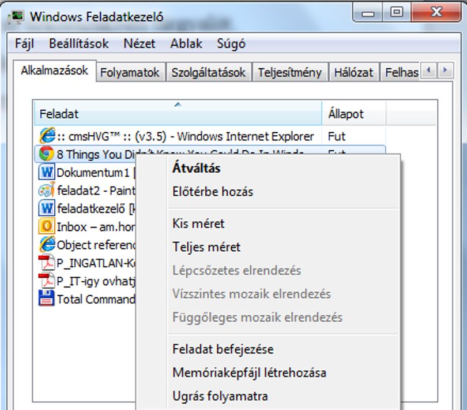
Task: Choose Memóriaképfájl létrehozása option
Action: (249, 372)
